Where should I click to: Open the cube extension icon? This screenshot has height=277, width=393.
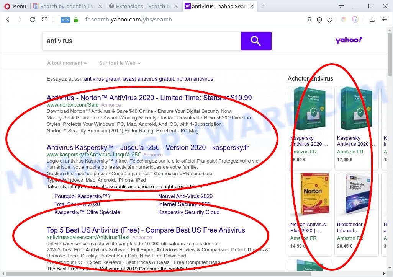point(343,20)
